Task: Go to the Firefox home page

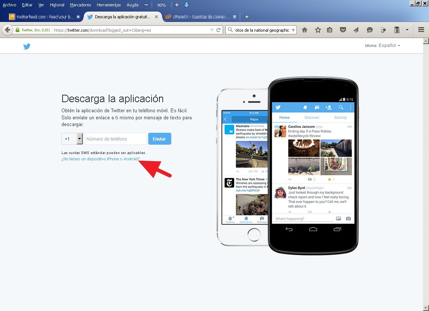Action: click(x=305, y=30)
